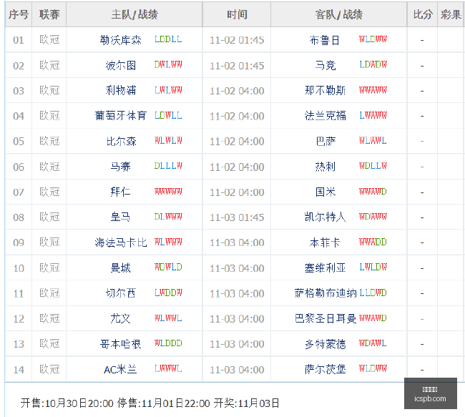Click the row 05 time 11-02 04:00
Image resolution: width=465 pixels, height=417 pixels.
click(x=237, y=141)
